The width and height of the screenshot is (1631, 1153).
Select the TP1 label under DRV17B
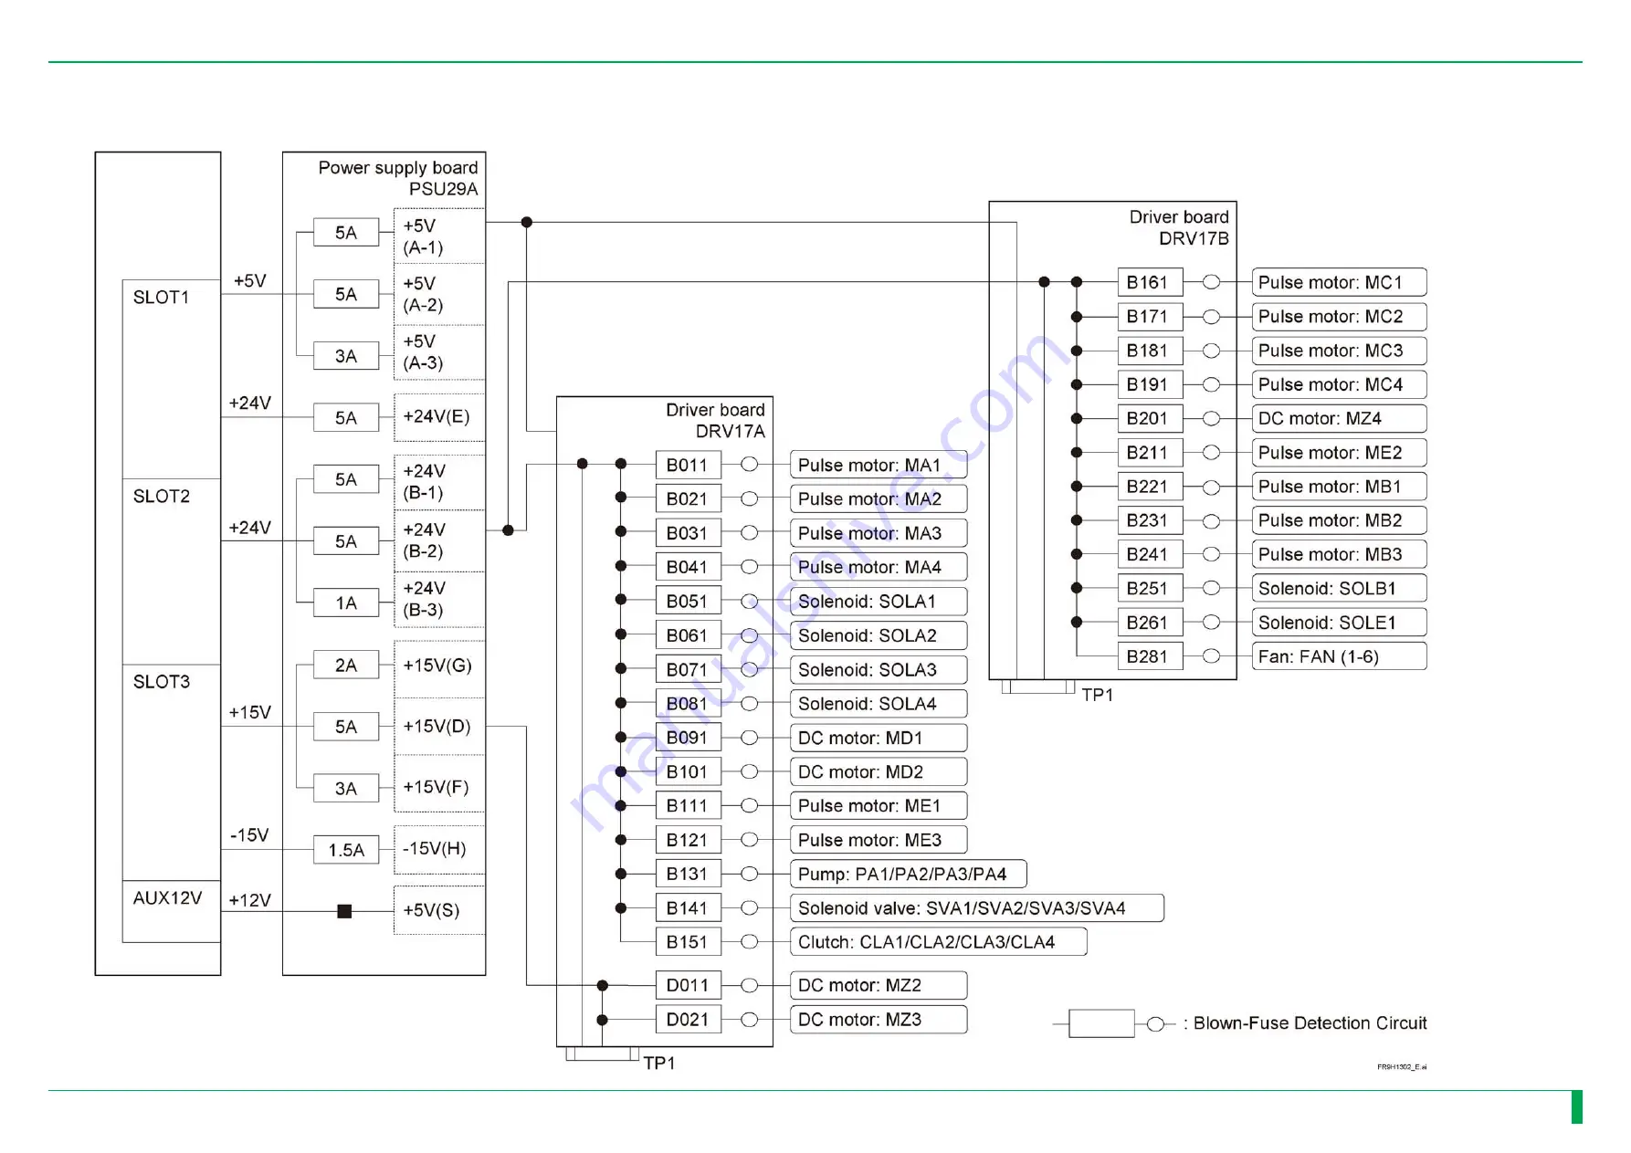pyautogui.click(x=1098, y=696)
